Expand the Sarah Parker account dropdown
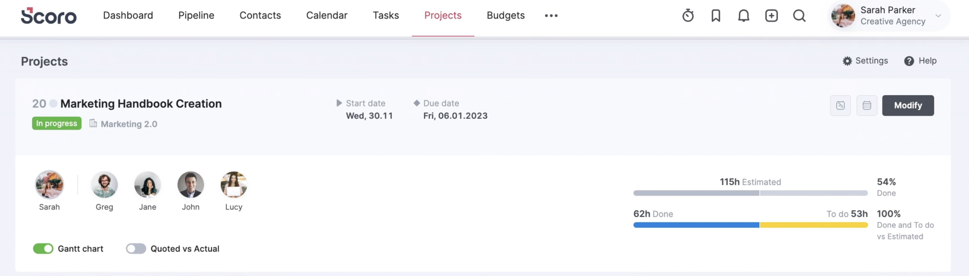This screenshot has height=276, width=969. pos(938,16)
